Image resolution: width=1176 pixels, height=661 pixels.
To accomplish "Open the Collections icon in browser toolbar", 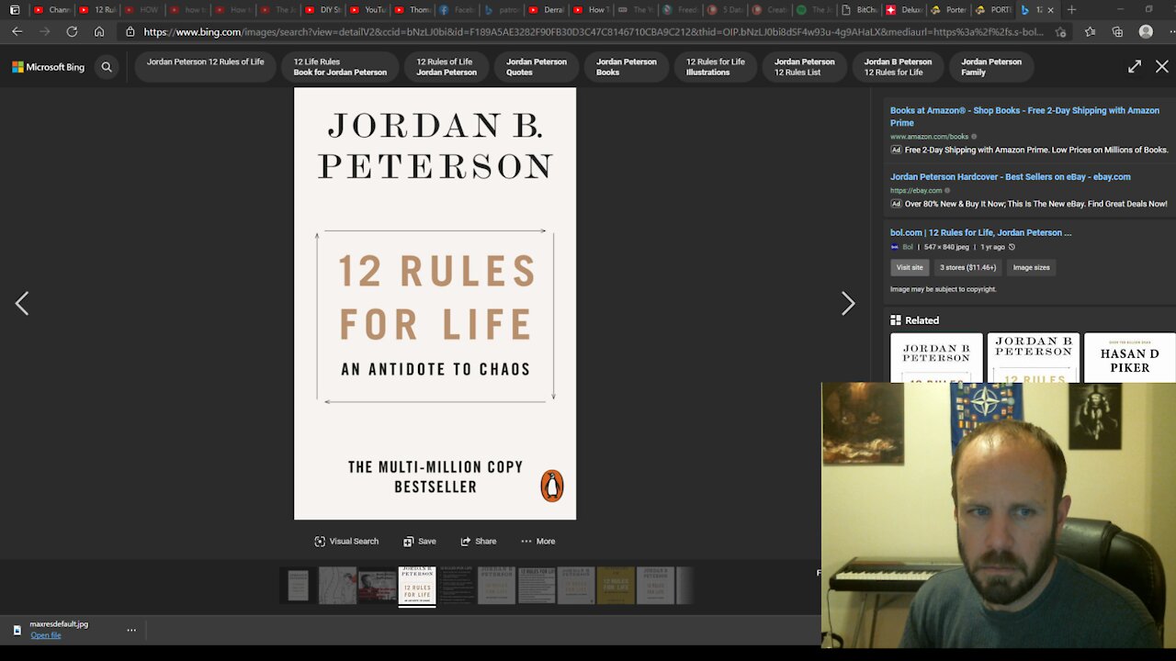I will (x=1117, y=31).
